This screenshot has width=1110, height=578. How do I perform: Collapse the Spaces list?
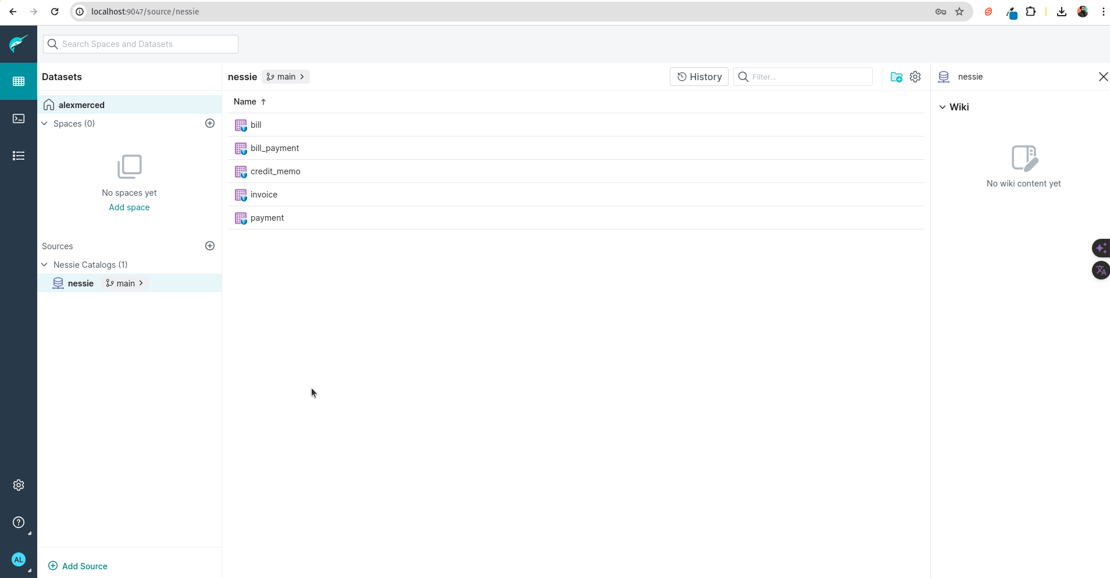tap(44, 123)
